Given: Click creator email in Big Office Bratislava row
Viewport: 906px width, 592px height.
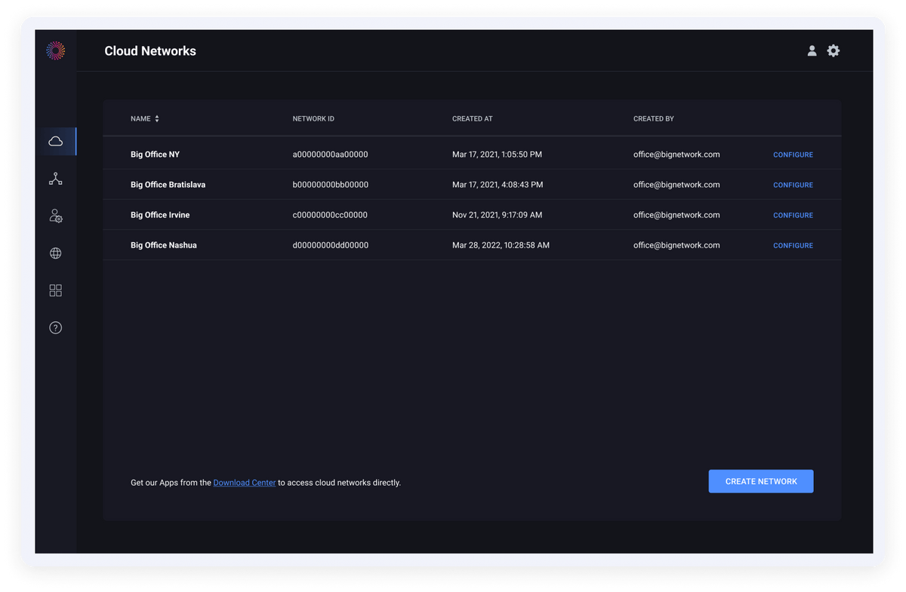Looking at the screenshot, I should point(676,185).
